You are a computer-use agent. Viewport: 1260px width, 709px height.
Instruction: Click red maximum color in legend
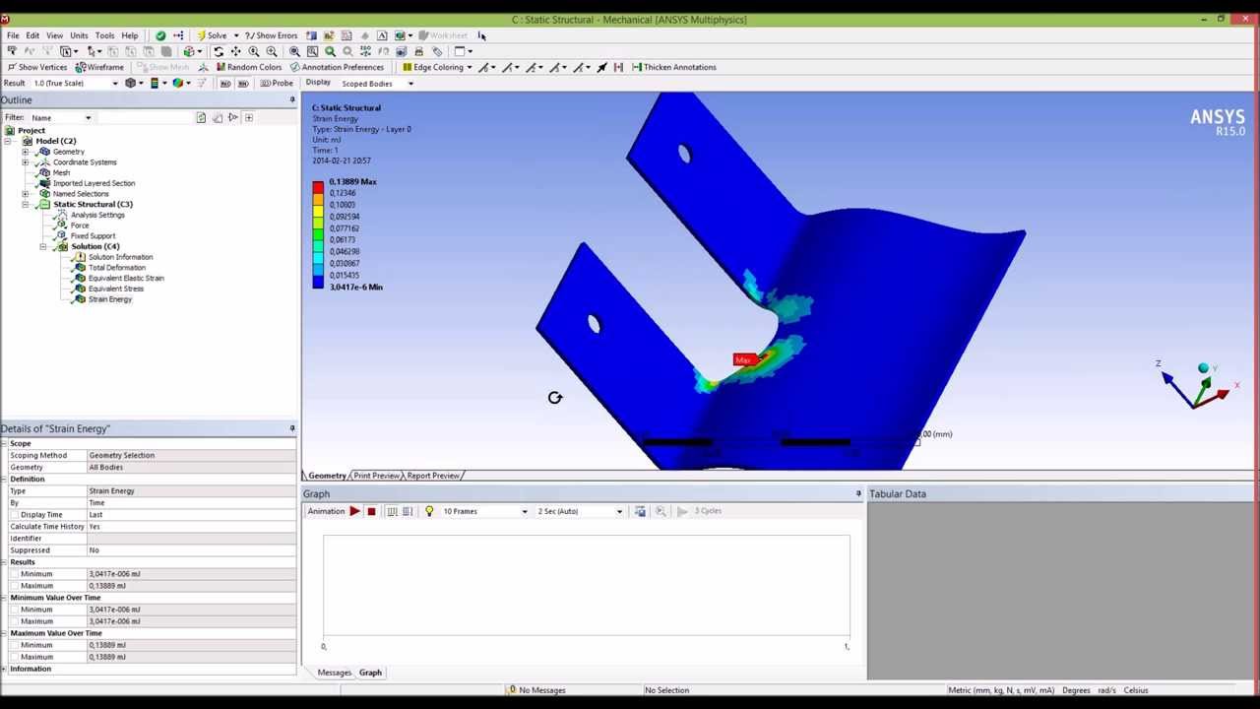point(318,187)
